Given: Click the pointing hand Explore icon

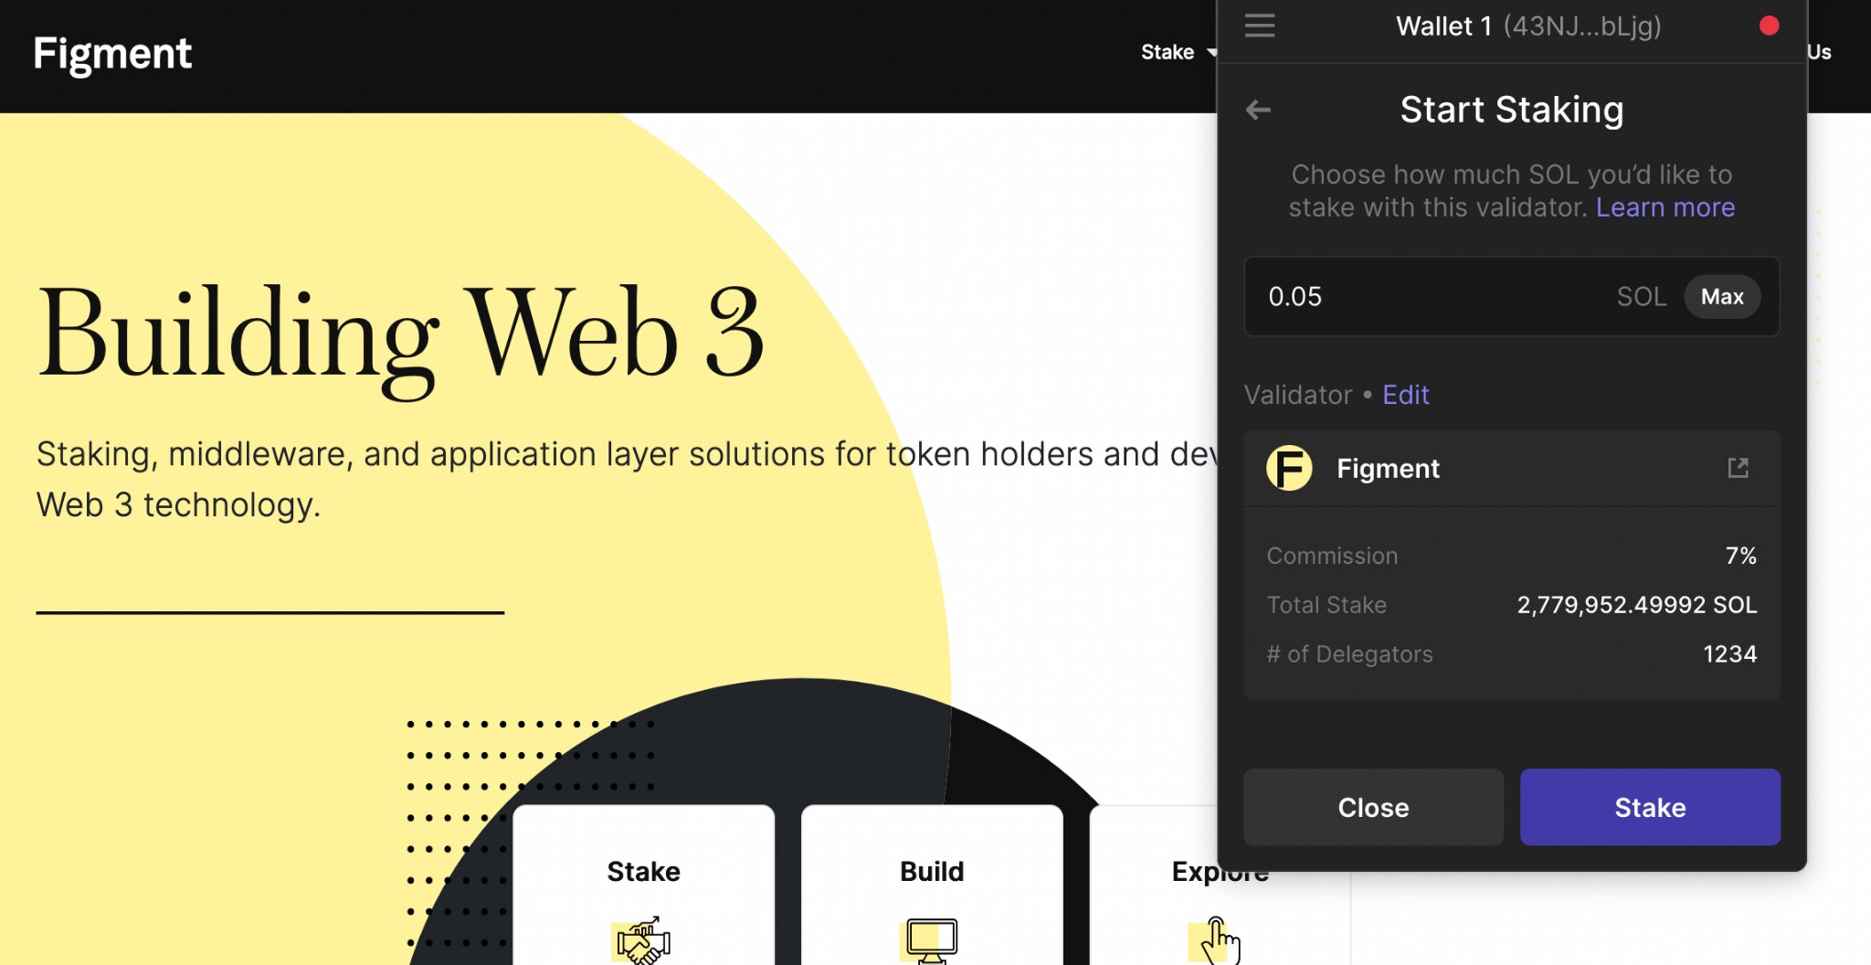Looking at the screenshot, I should coord(1216,940).
